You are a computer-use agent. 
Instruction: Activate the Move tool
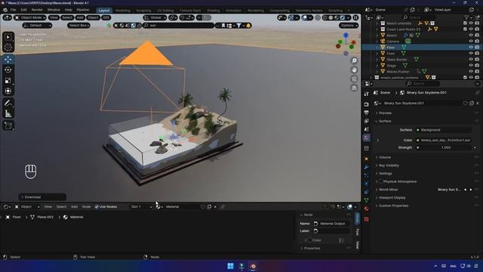(x=8, y=59)
